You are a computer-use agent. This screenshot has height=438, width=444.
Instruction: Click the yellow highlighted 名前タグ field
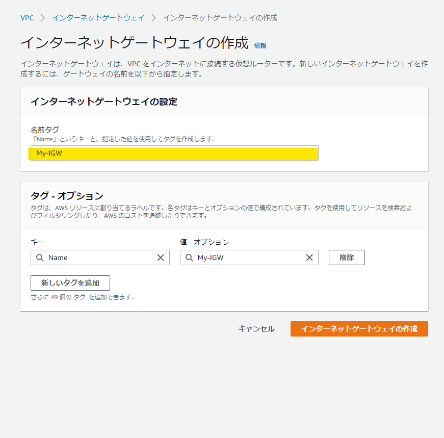tap(174, 153)
